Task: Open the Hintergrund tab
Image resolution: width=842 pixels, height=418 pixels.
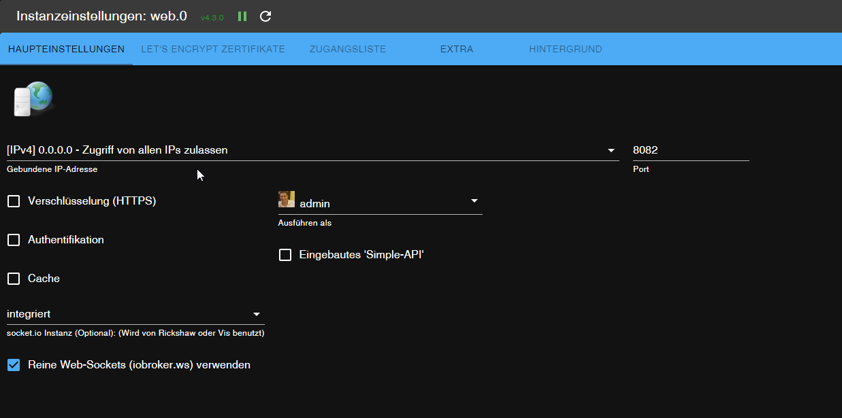Action: click(566, 49)
